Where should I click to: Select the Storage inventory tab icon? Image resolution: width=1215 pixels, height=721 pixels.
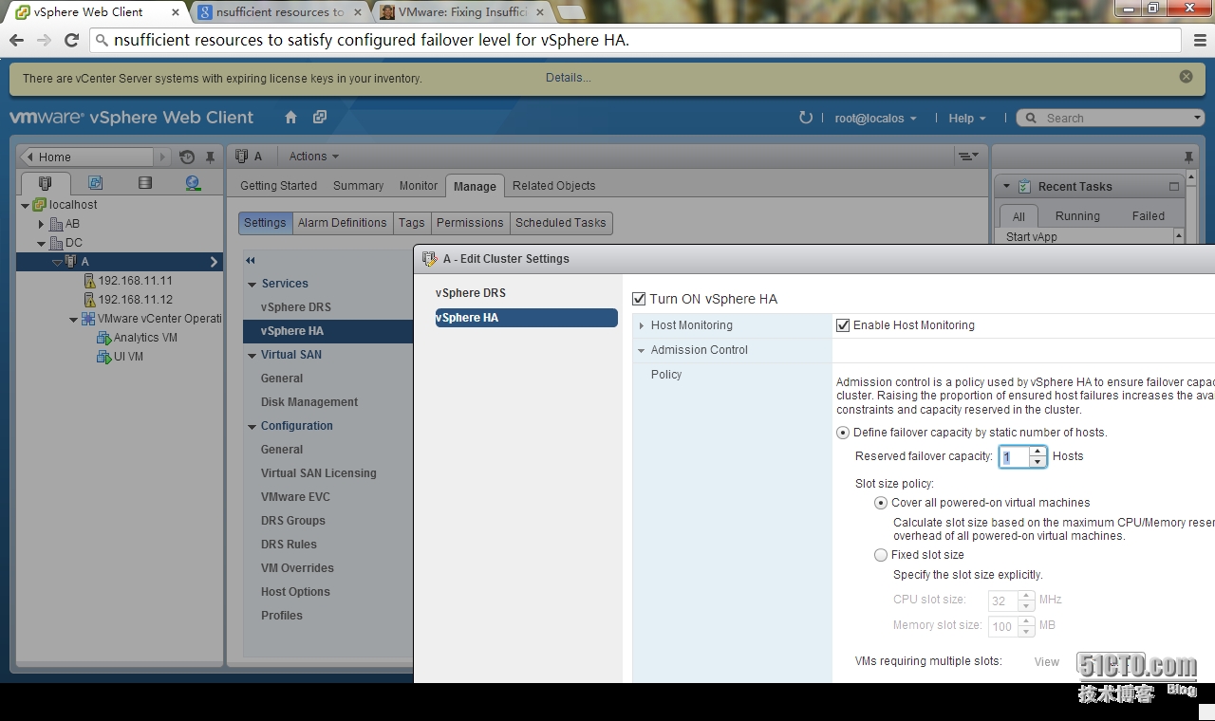pyautogui.click(x=144, y=183)
